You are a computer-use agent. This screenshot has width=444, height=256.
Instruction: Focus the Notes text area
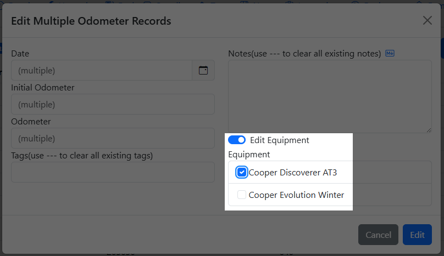click(330, 96)
